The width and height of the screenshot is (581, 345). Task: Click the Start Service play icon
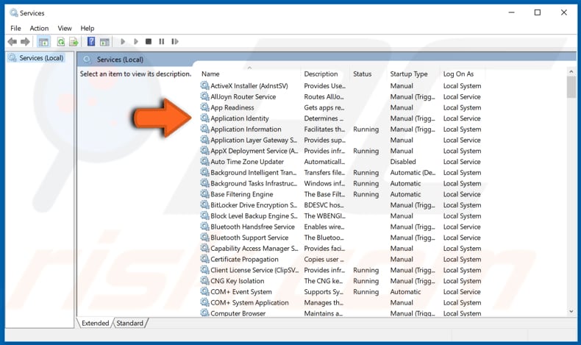123,41
